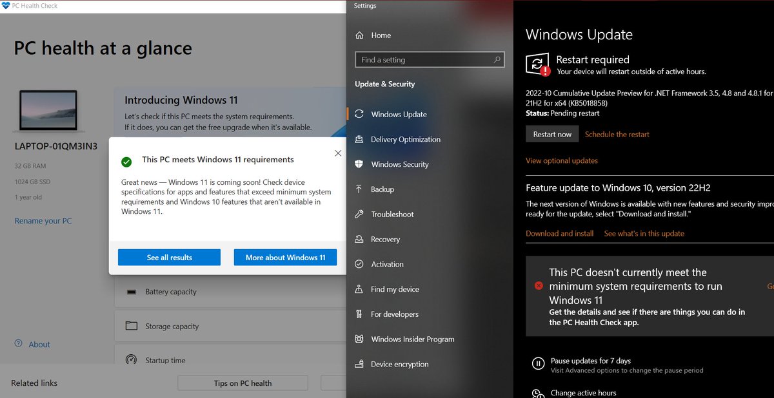Screen dimensions: 774x398
Task: Close the Windows 11 requirements dialog
Action: point(338,153)
